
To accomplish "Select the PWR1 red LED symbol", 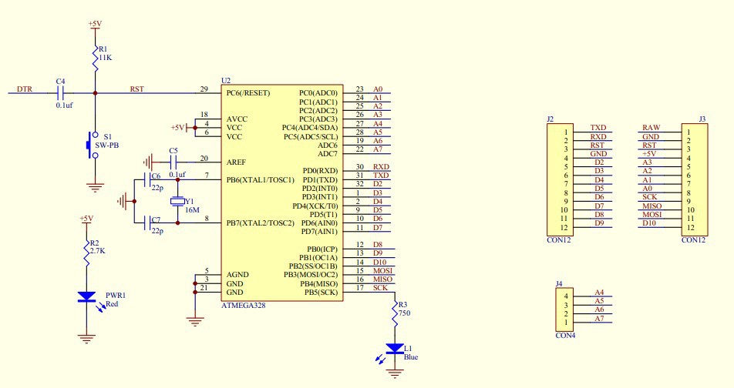I will 86,296.
